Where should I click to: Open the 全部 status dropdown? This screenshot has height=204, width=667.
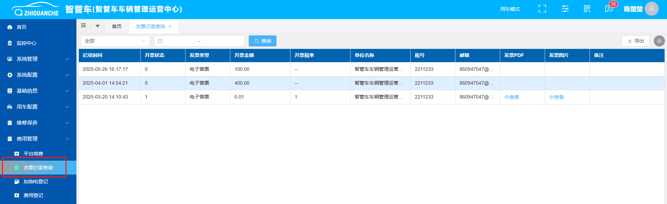coord(115,41)
